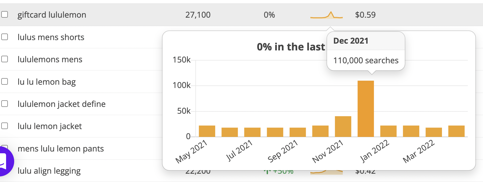The height and width of the screenshot is (182, 483).
Task: Check the giftcard lululemon checkbox
Action: pyautogui.click(x=4, y=15)
